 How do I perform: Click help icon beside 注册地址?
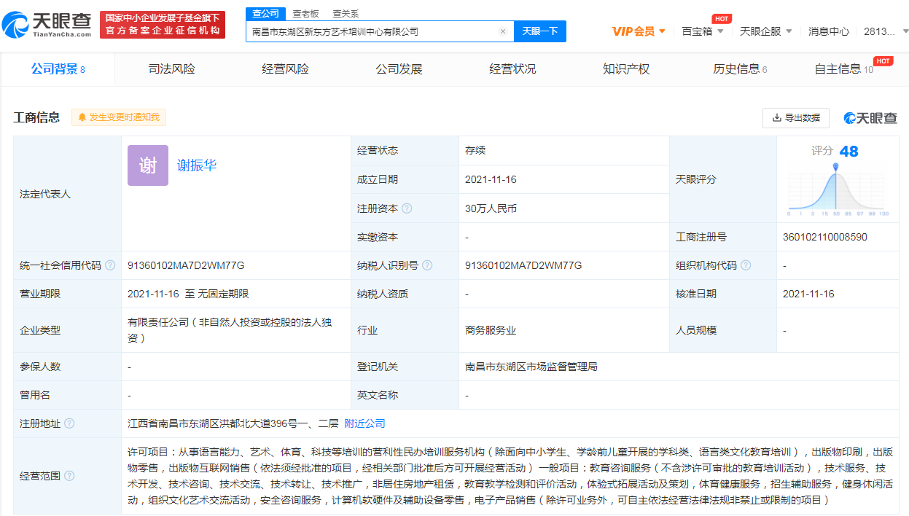coord(69,423)
